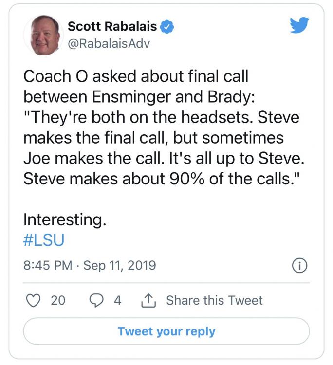This screenshot has width=333, height=365.
Task: Click the blue verified badge
Action: tap(168, 26)
